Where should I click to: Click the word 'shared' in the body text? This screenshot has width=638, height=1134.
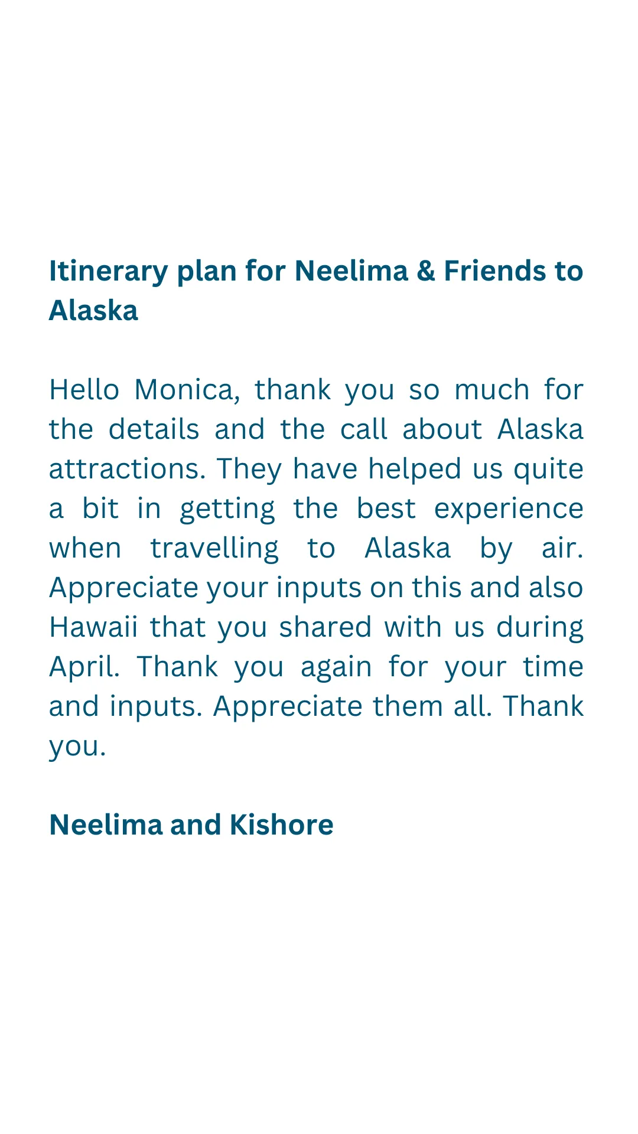coord(325,627)
